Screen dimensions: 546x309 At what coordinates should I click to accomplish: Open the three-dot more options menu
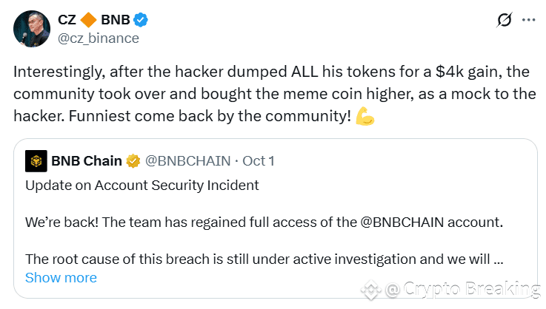tap(527, 21)
